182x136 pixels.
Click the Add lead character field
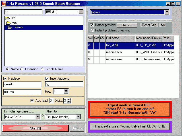(x=51, y=101)
